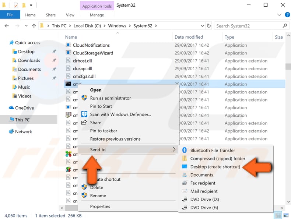Screen dimensions: 291x219
Task: Click the refresh icon beside address bar
Action: (209, 26)
